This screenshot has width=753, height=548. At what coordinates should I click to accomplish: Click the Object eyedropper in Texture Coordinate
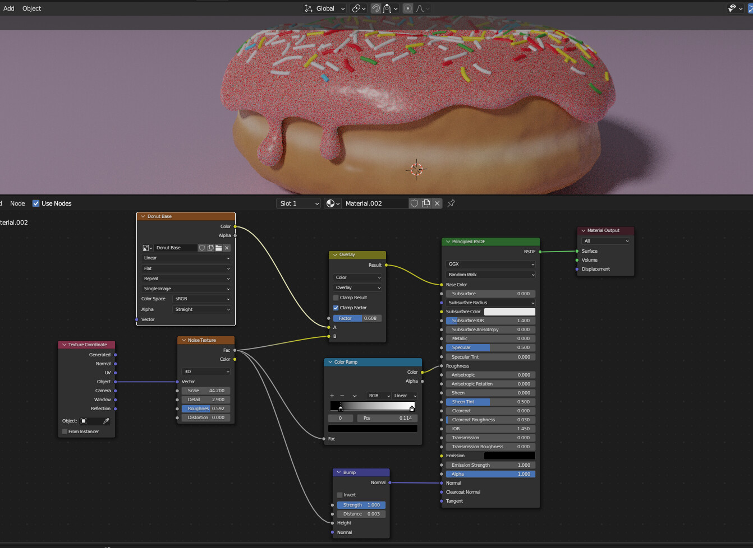point(106,421)
